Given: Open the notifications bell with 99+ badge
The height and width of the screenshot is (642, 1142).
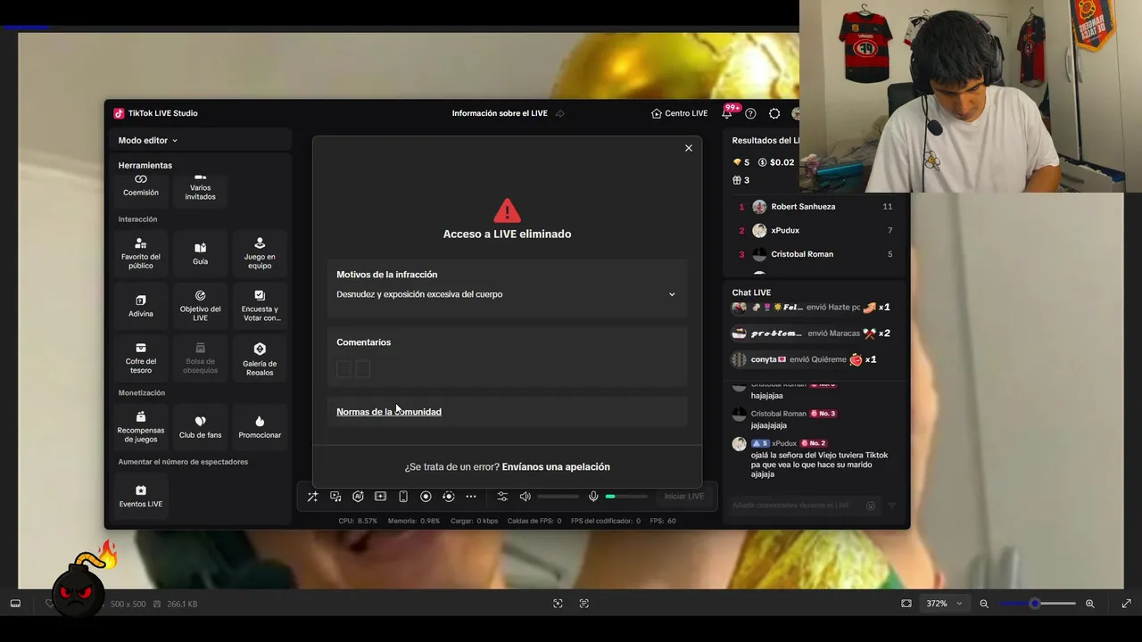Looking at the screenshot, I should pos(727,113).
